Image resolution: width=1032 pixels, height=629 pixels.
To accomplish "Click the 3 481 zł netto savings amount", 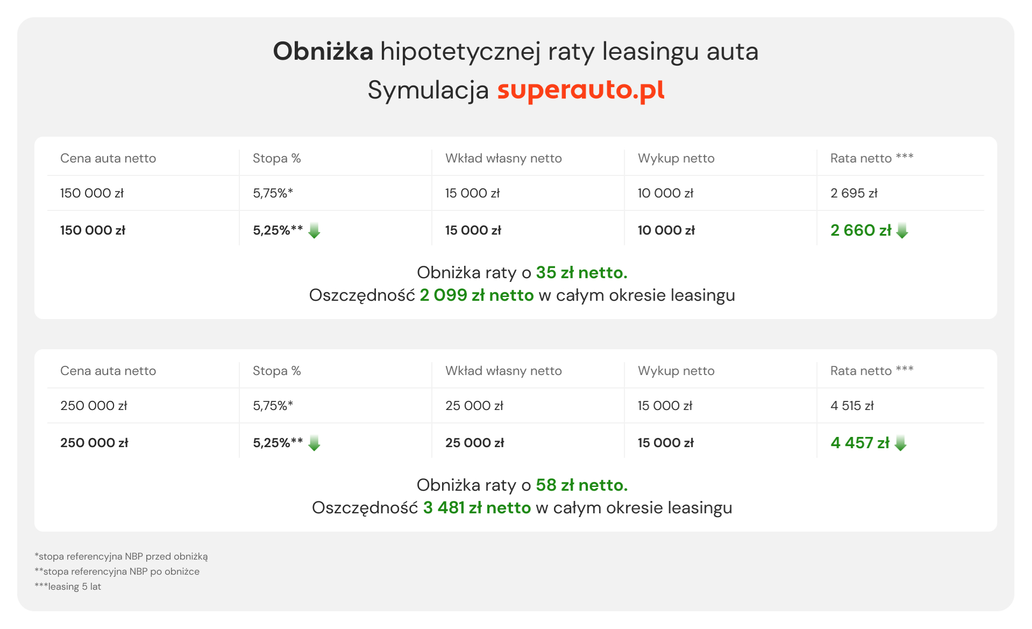I will coord(476,508).
